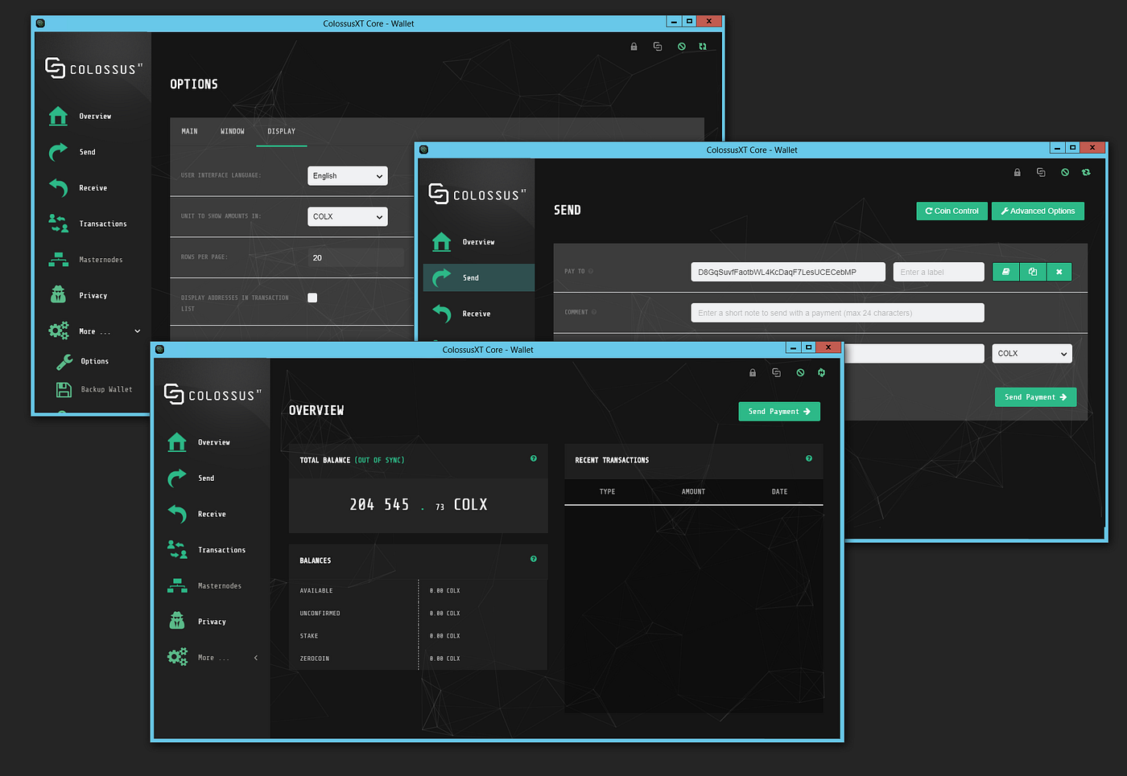Click the network connections icon in the Send window

[1041, 172]
